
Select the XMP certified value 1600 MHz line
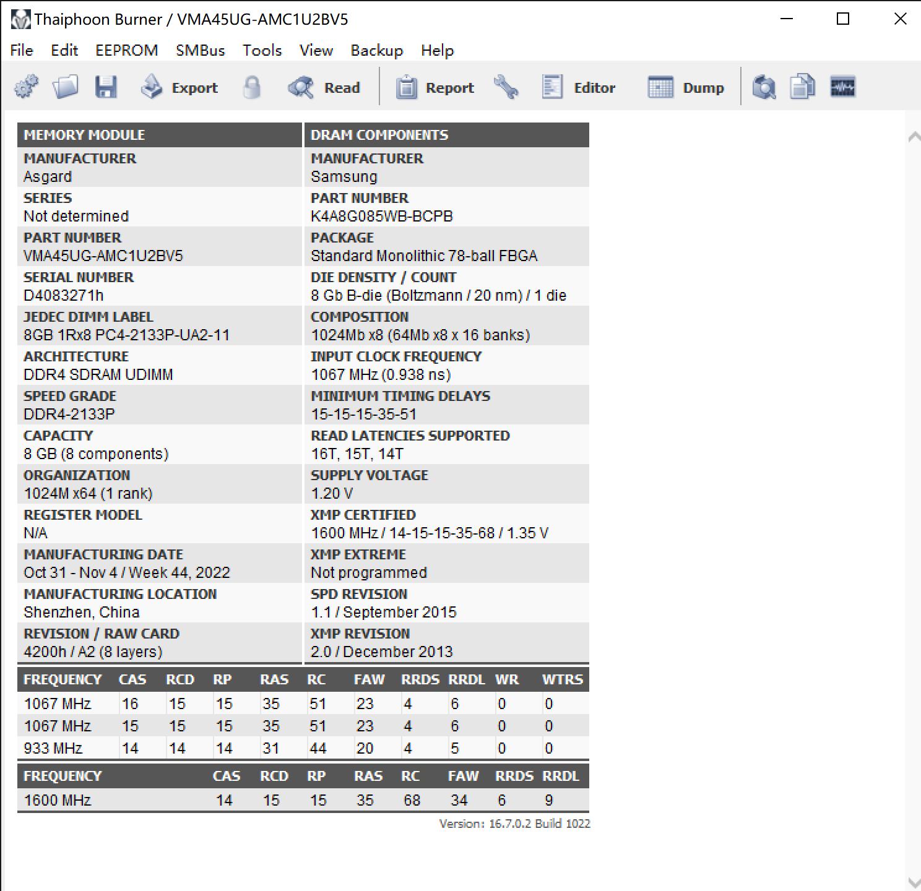430,533
